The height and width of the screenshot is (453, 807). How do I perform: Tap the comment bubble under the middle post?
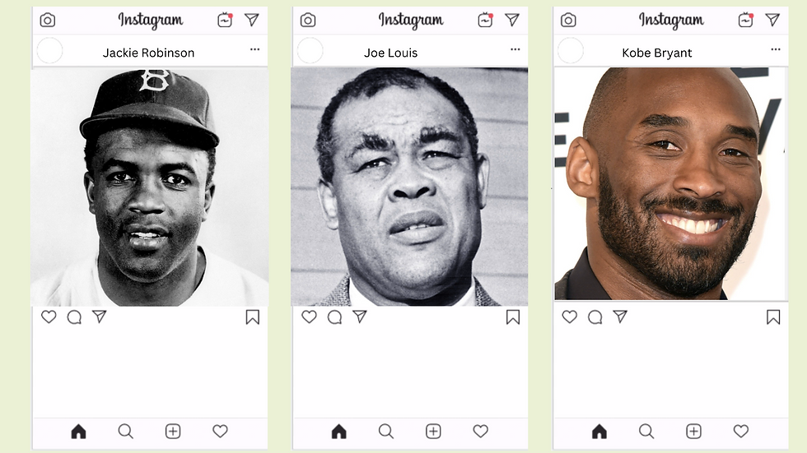point(334,317)
